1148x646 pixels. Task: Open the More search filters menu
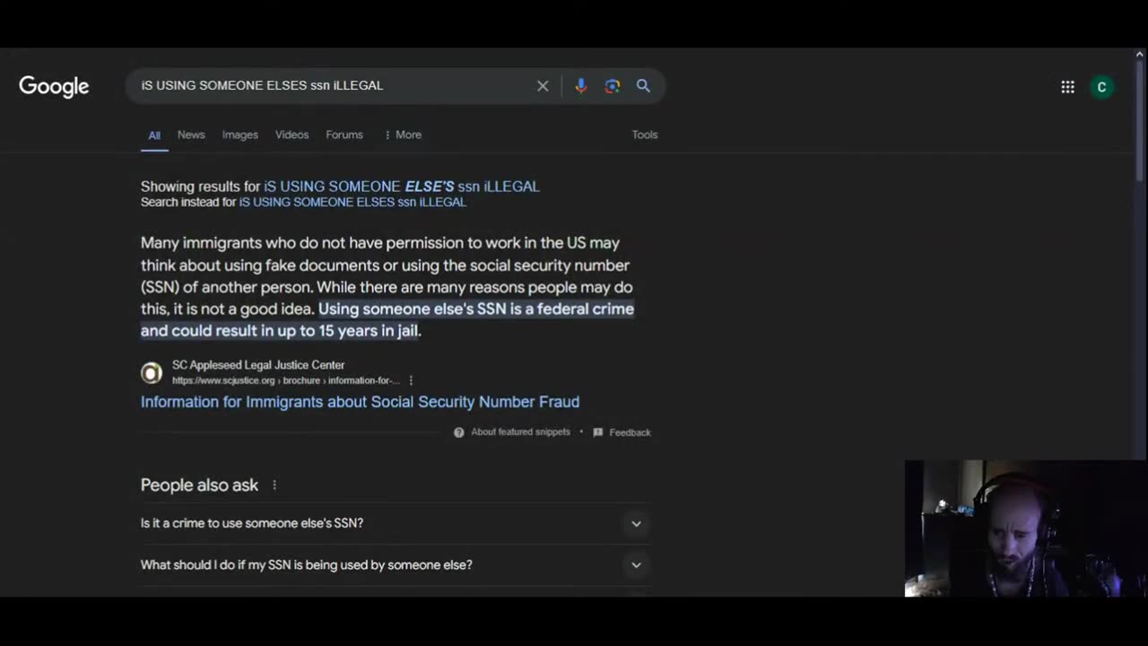point(402,135)
